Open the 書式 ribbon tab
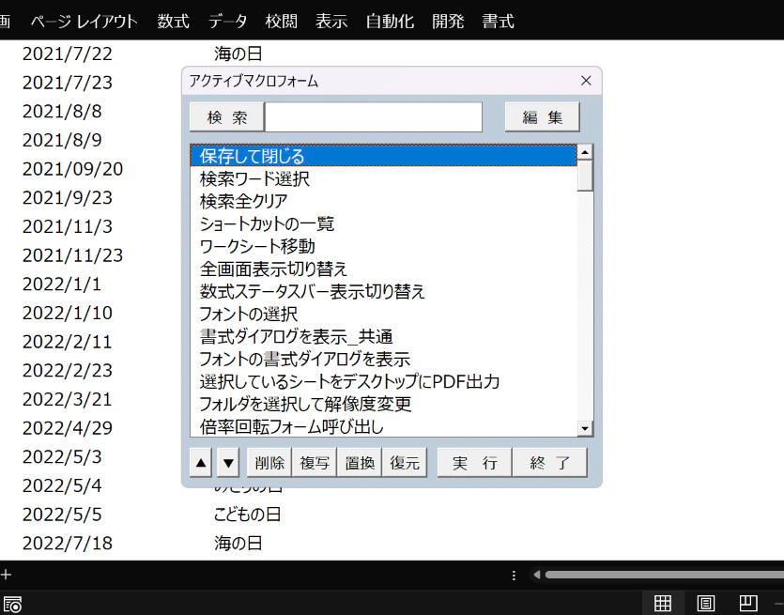This screenshot has height=615, width=784. point(498,22)
